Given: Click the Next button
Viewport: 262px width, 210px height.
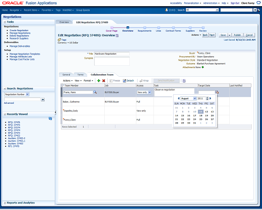Looking at the screenshot, I should click(212, 35).
